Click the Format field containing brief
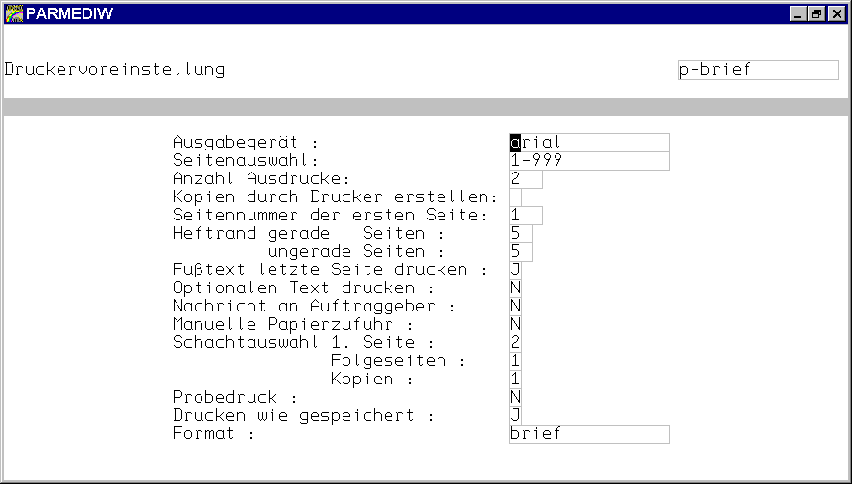Screen dimensions: 852x484 tap(589, 434)
